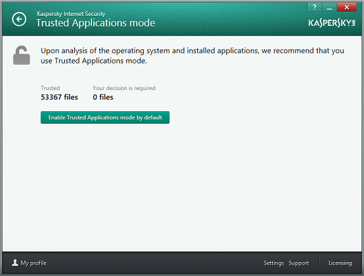
Task: Open Settings from the bottom bar
Action: [274, 263]
